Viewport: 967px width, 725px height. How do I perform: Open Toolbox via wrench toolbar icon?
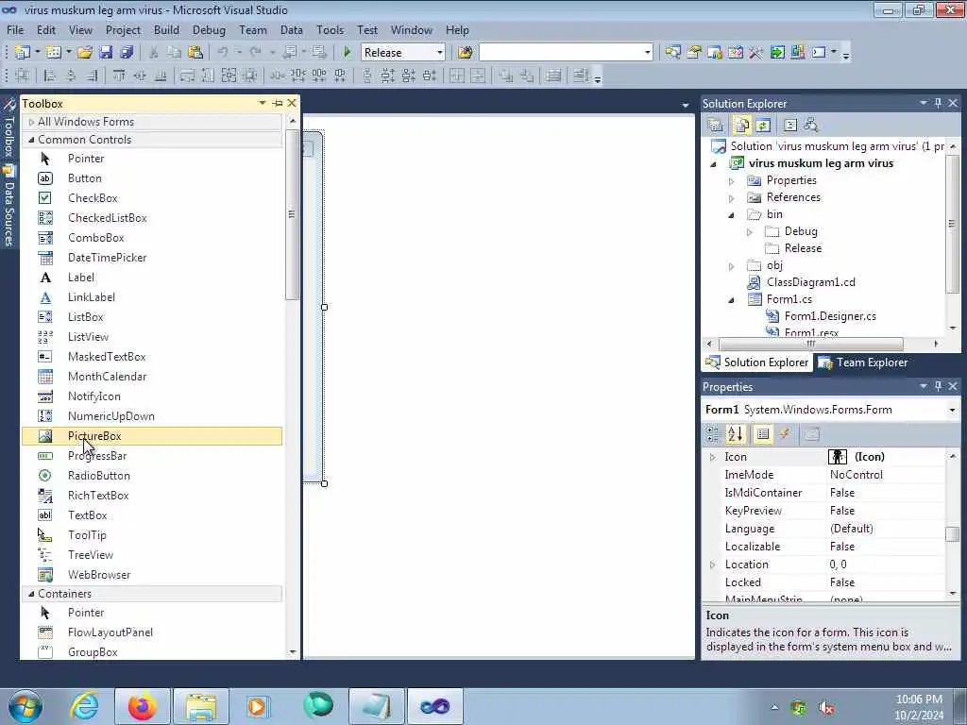[756, 53]
